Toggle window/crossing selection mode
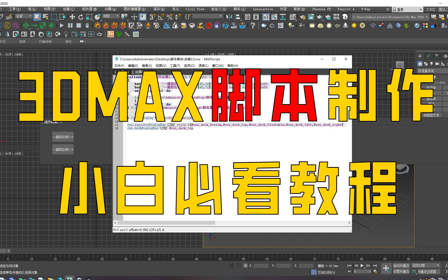This screenshot has height=280, width=448. 62,17
